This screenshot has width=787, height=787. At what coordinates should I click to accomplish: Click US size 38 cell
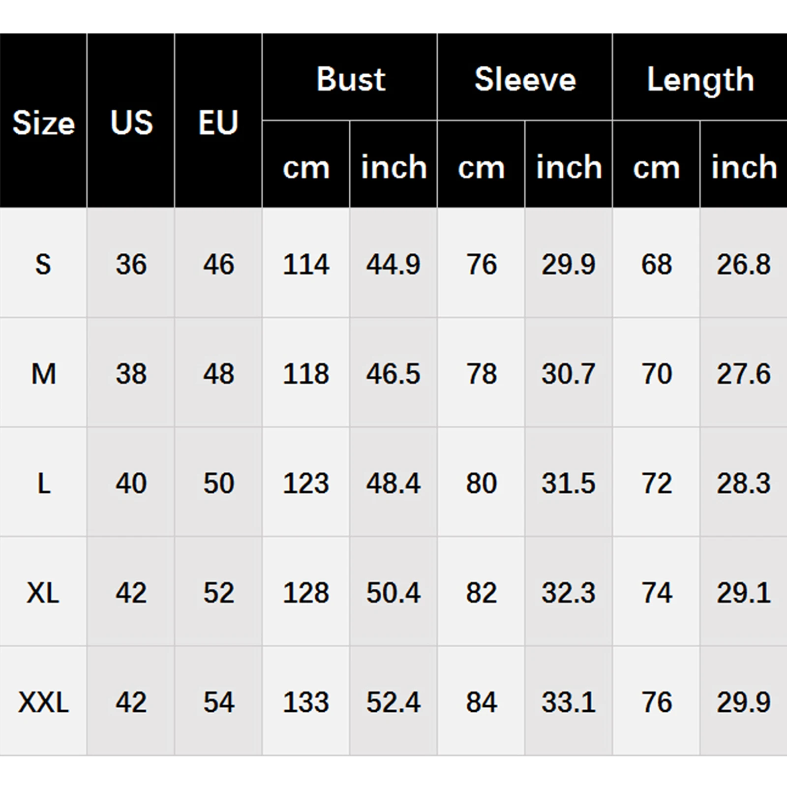pos(131,374)
